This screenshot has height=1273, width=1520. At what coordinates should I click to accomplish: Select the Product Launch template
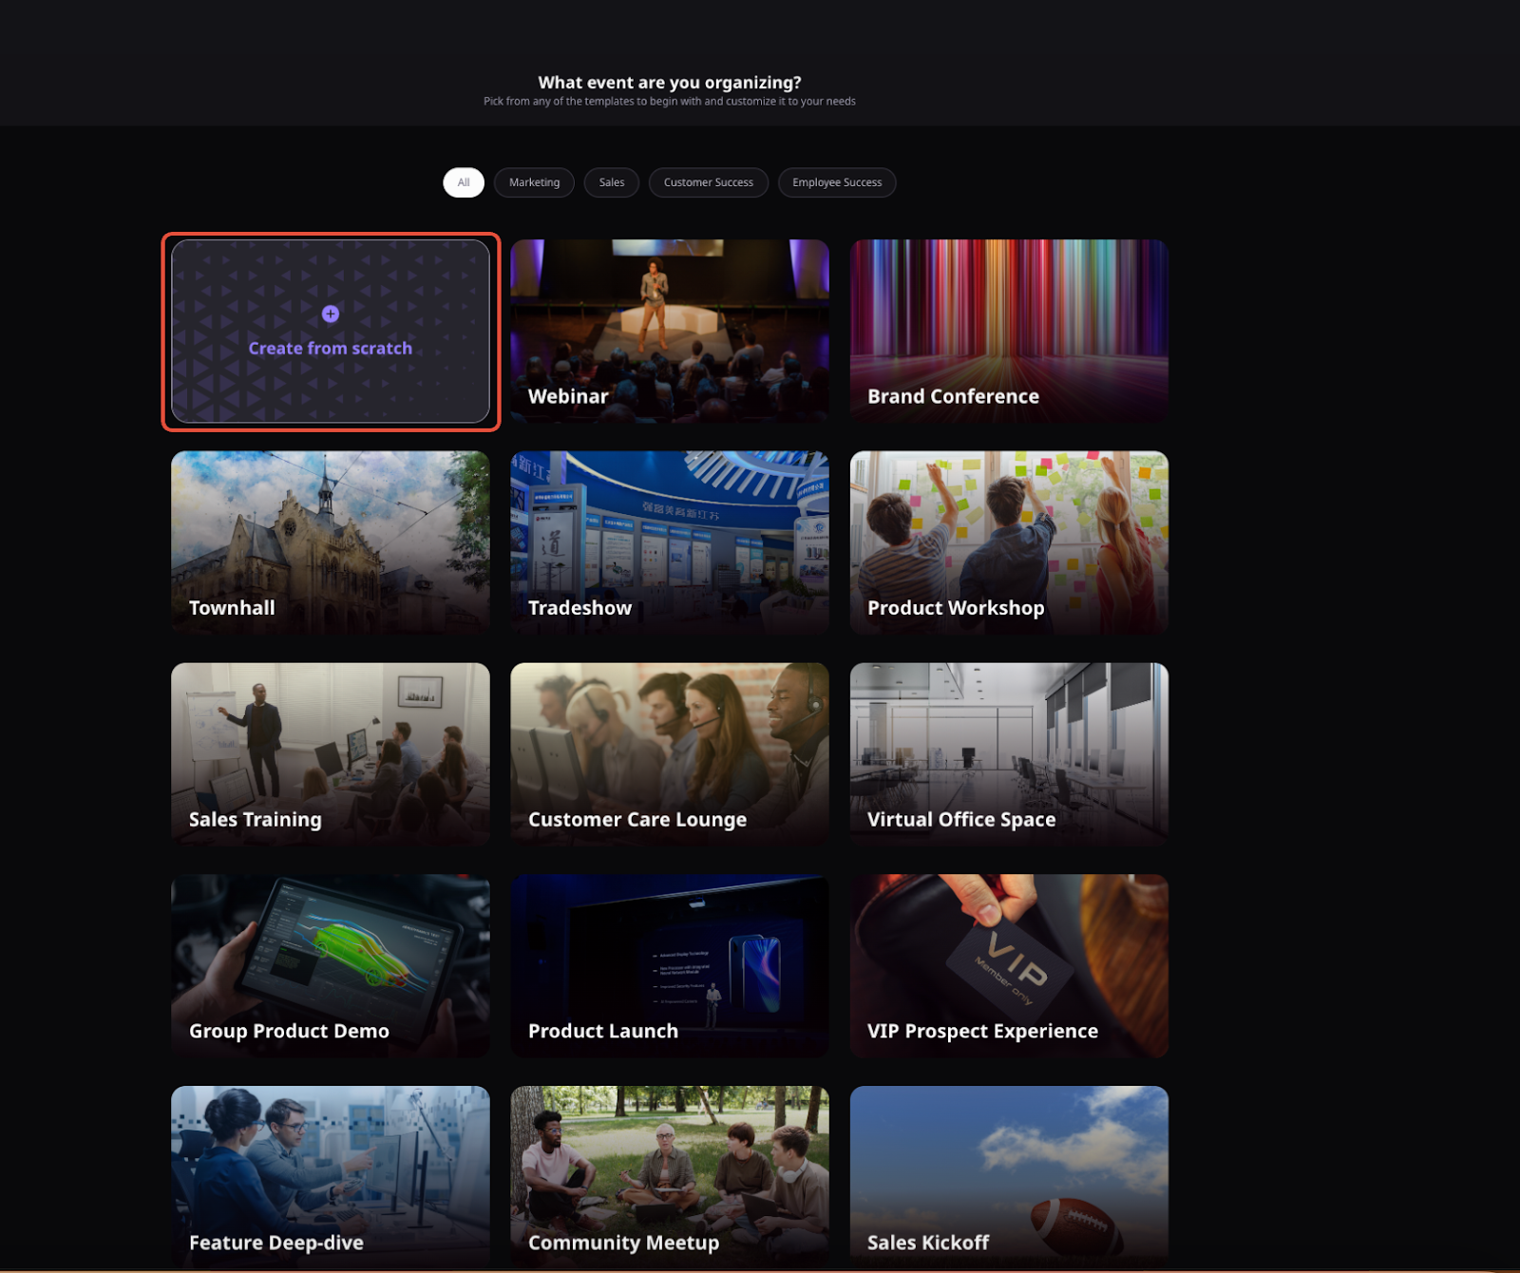670,965
